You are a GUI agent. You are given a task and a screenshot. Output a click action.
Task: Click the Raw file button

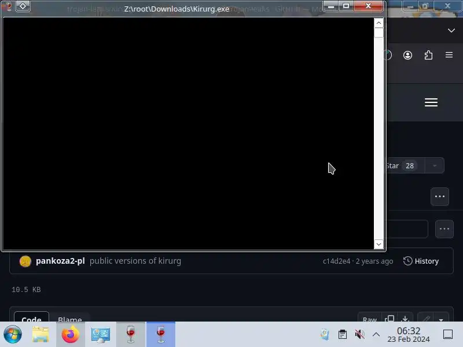370,318
